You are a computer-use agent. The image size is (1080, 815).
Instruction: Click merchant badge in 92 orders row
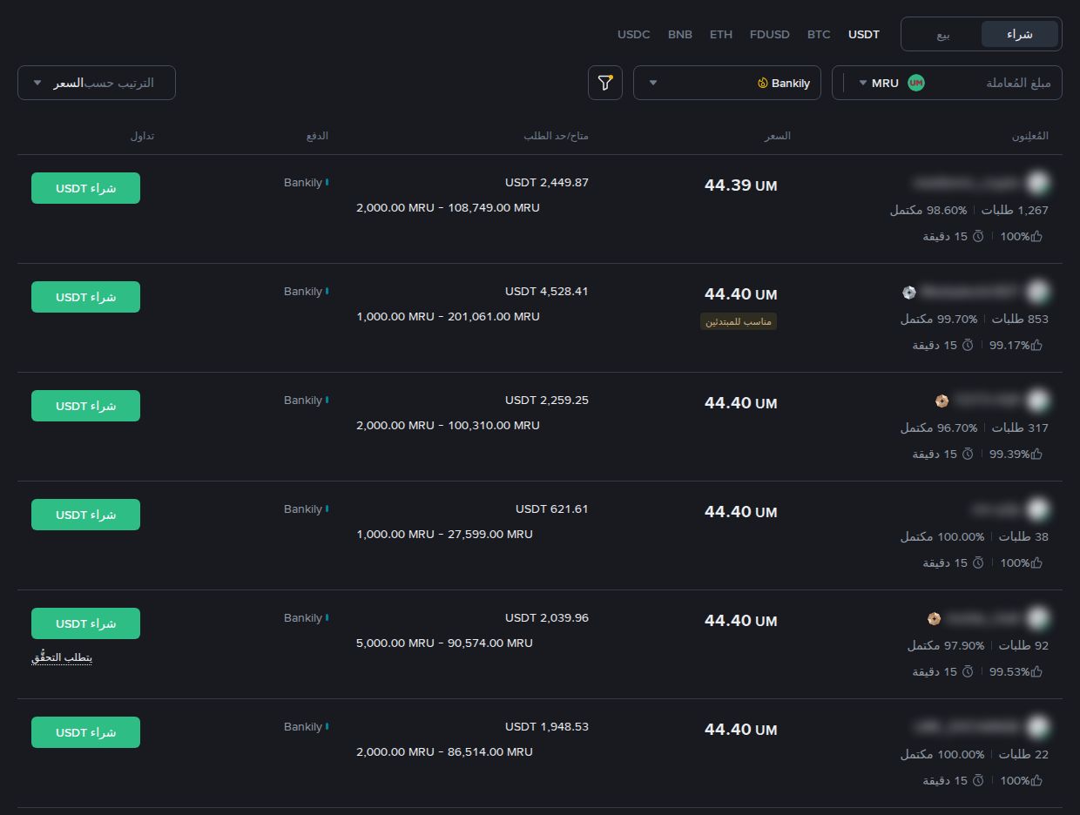[935, 618]
